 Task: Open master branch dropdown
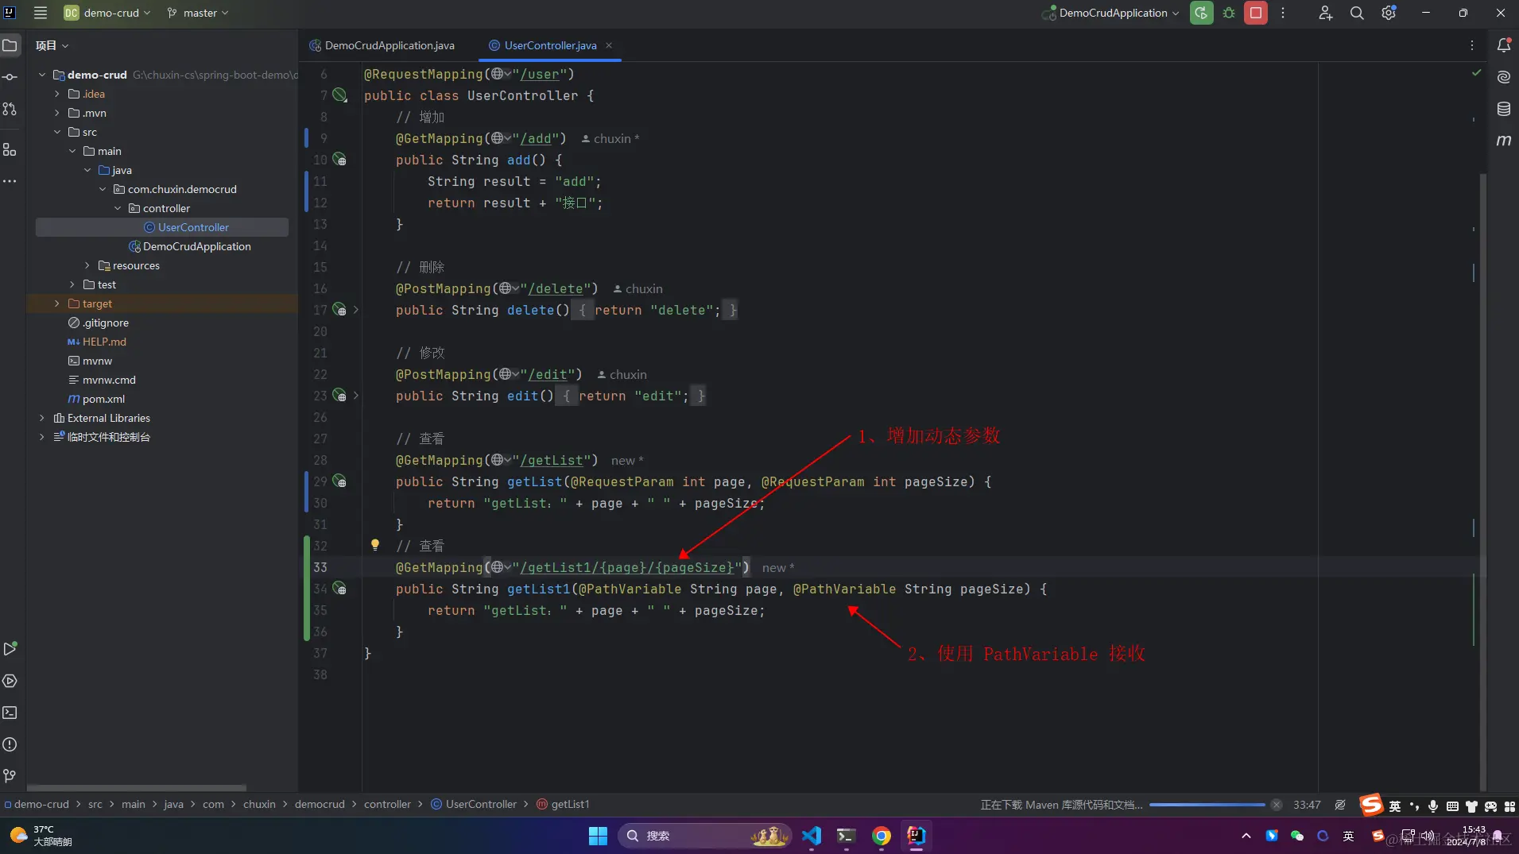(198, 13)
